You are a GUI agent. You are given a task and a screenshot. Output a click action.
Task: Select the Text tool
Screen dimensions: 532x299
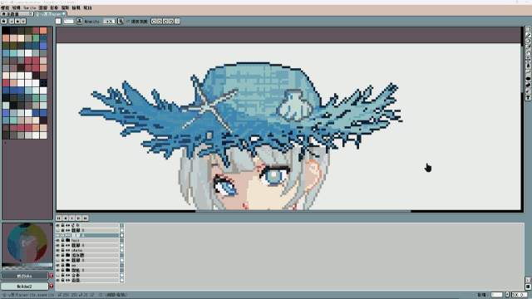pyautogui.click(x=529, y=98)
